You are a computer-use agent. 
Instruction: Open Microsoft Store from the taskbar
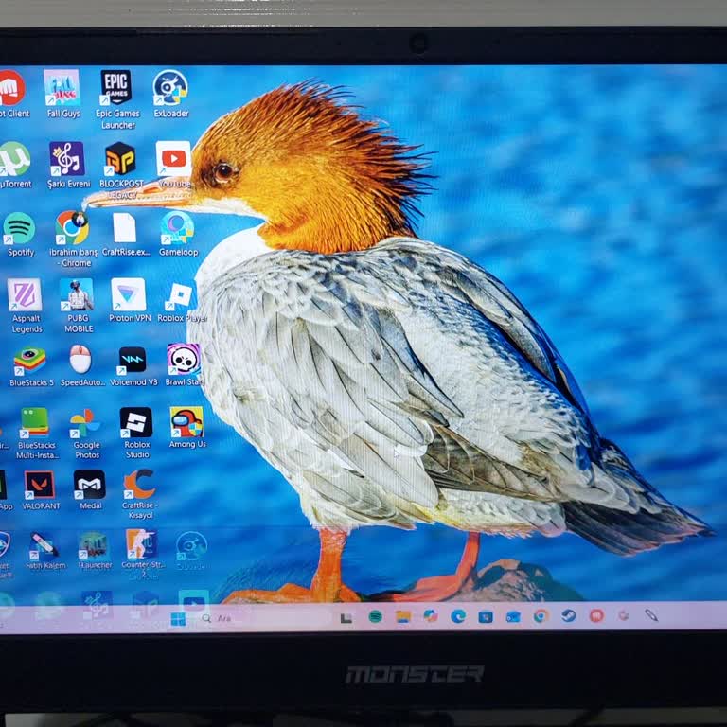coord(486,616)
